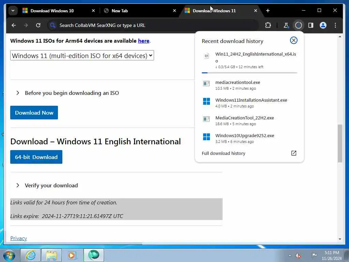Switch to the New Tab tab
Screen dimensions: 349x262
[120, 11]
